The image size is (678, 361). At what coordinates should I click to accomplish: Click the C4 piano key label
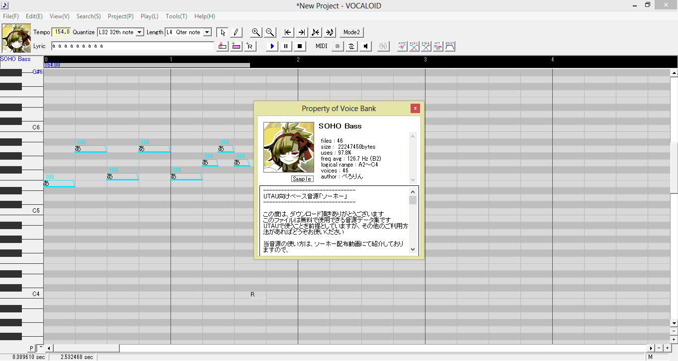coord(36,294)
